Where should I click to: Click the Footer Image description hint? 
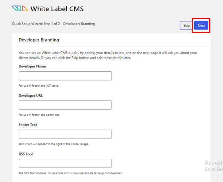54,144
